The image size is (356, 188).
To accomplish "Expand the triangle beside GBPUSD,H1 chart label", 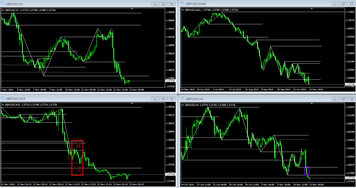I will point(3,10).
